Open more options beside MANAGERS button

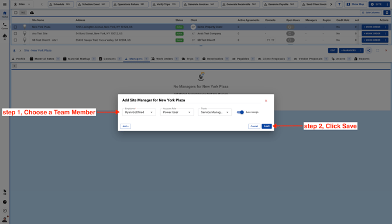[x=361, y=50]
